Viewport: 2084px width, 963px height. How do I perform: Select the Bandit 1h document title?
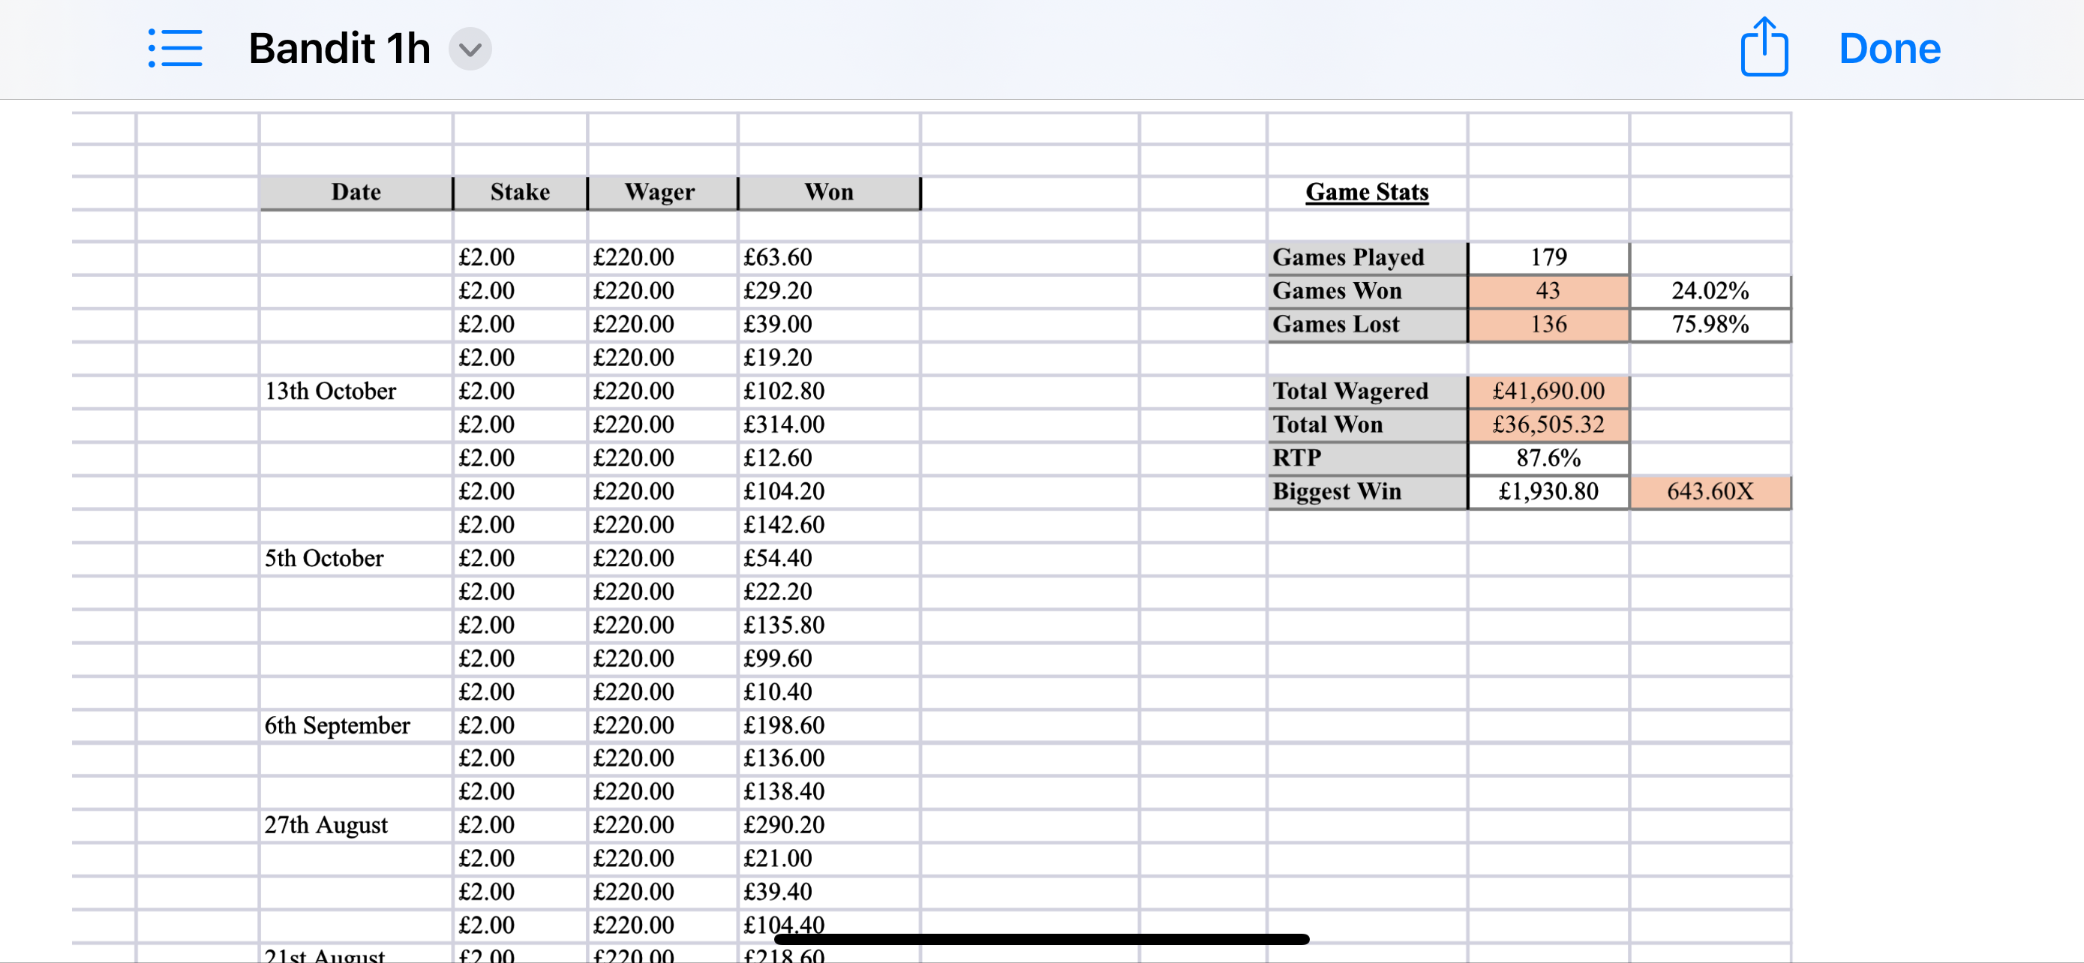339,49
